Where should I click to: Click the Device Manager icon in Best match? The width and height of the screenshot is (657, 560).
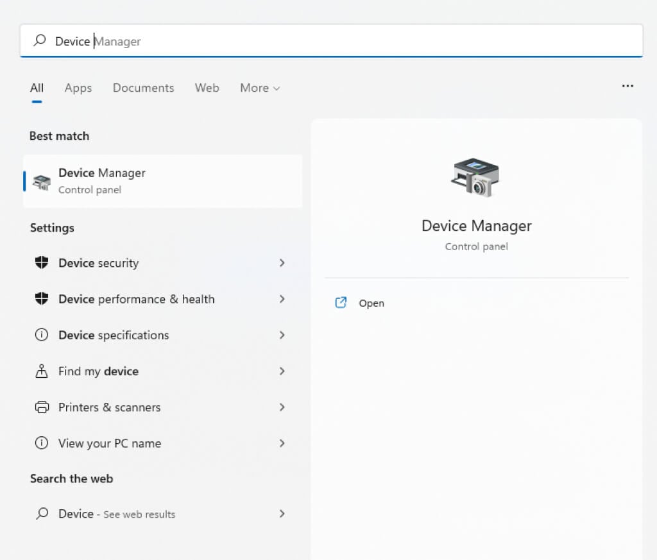(42, 182)
